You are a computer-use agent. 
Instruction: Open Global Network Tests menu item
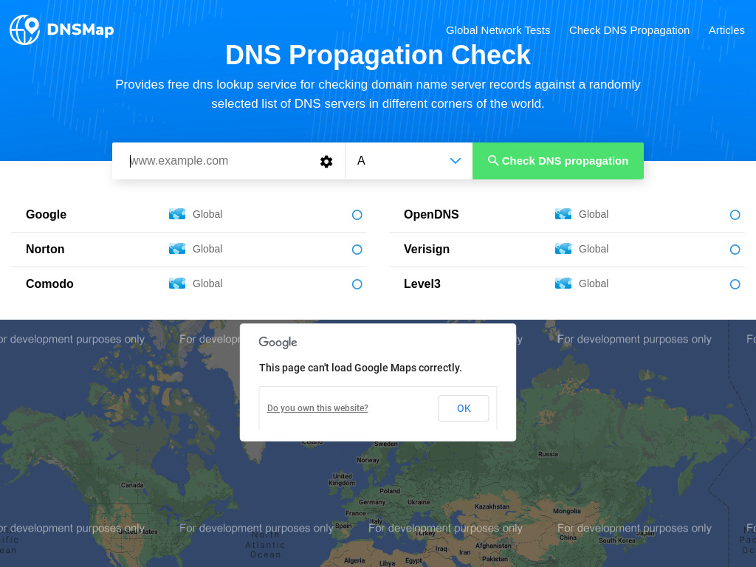pyautogui.click(x=498, y=30)
